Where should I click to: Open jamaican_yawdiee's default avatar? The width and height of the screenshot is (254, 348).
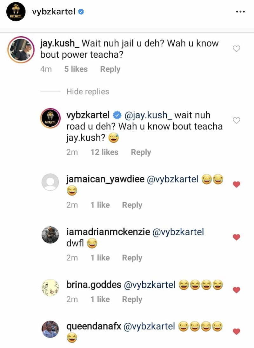pos(50,182)
